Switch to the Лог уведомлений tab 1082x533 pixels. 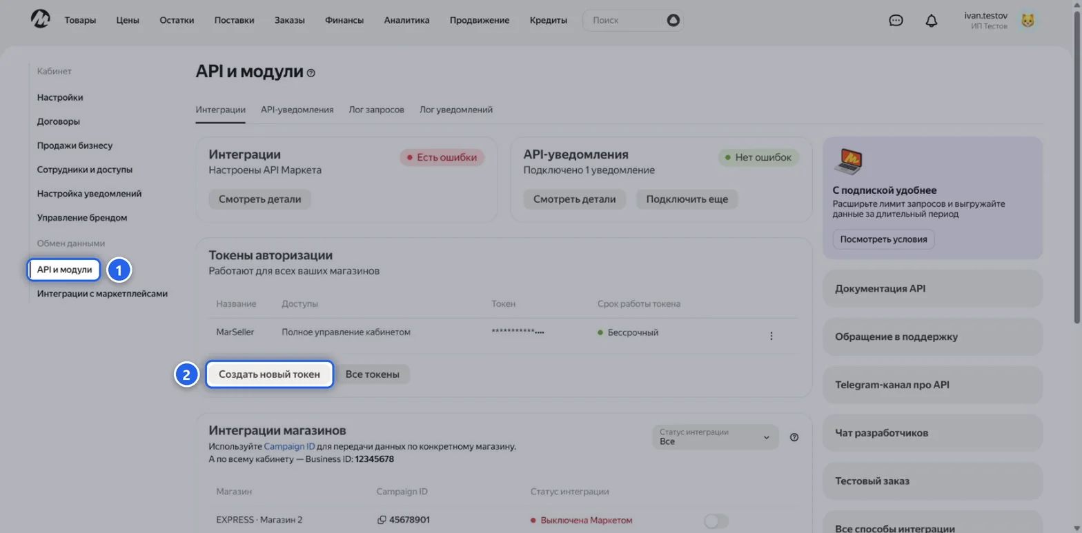tap(456, 110)
